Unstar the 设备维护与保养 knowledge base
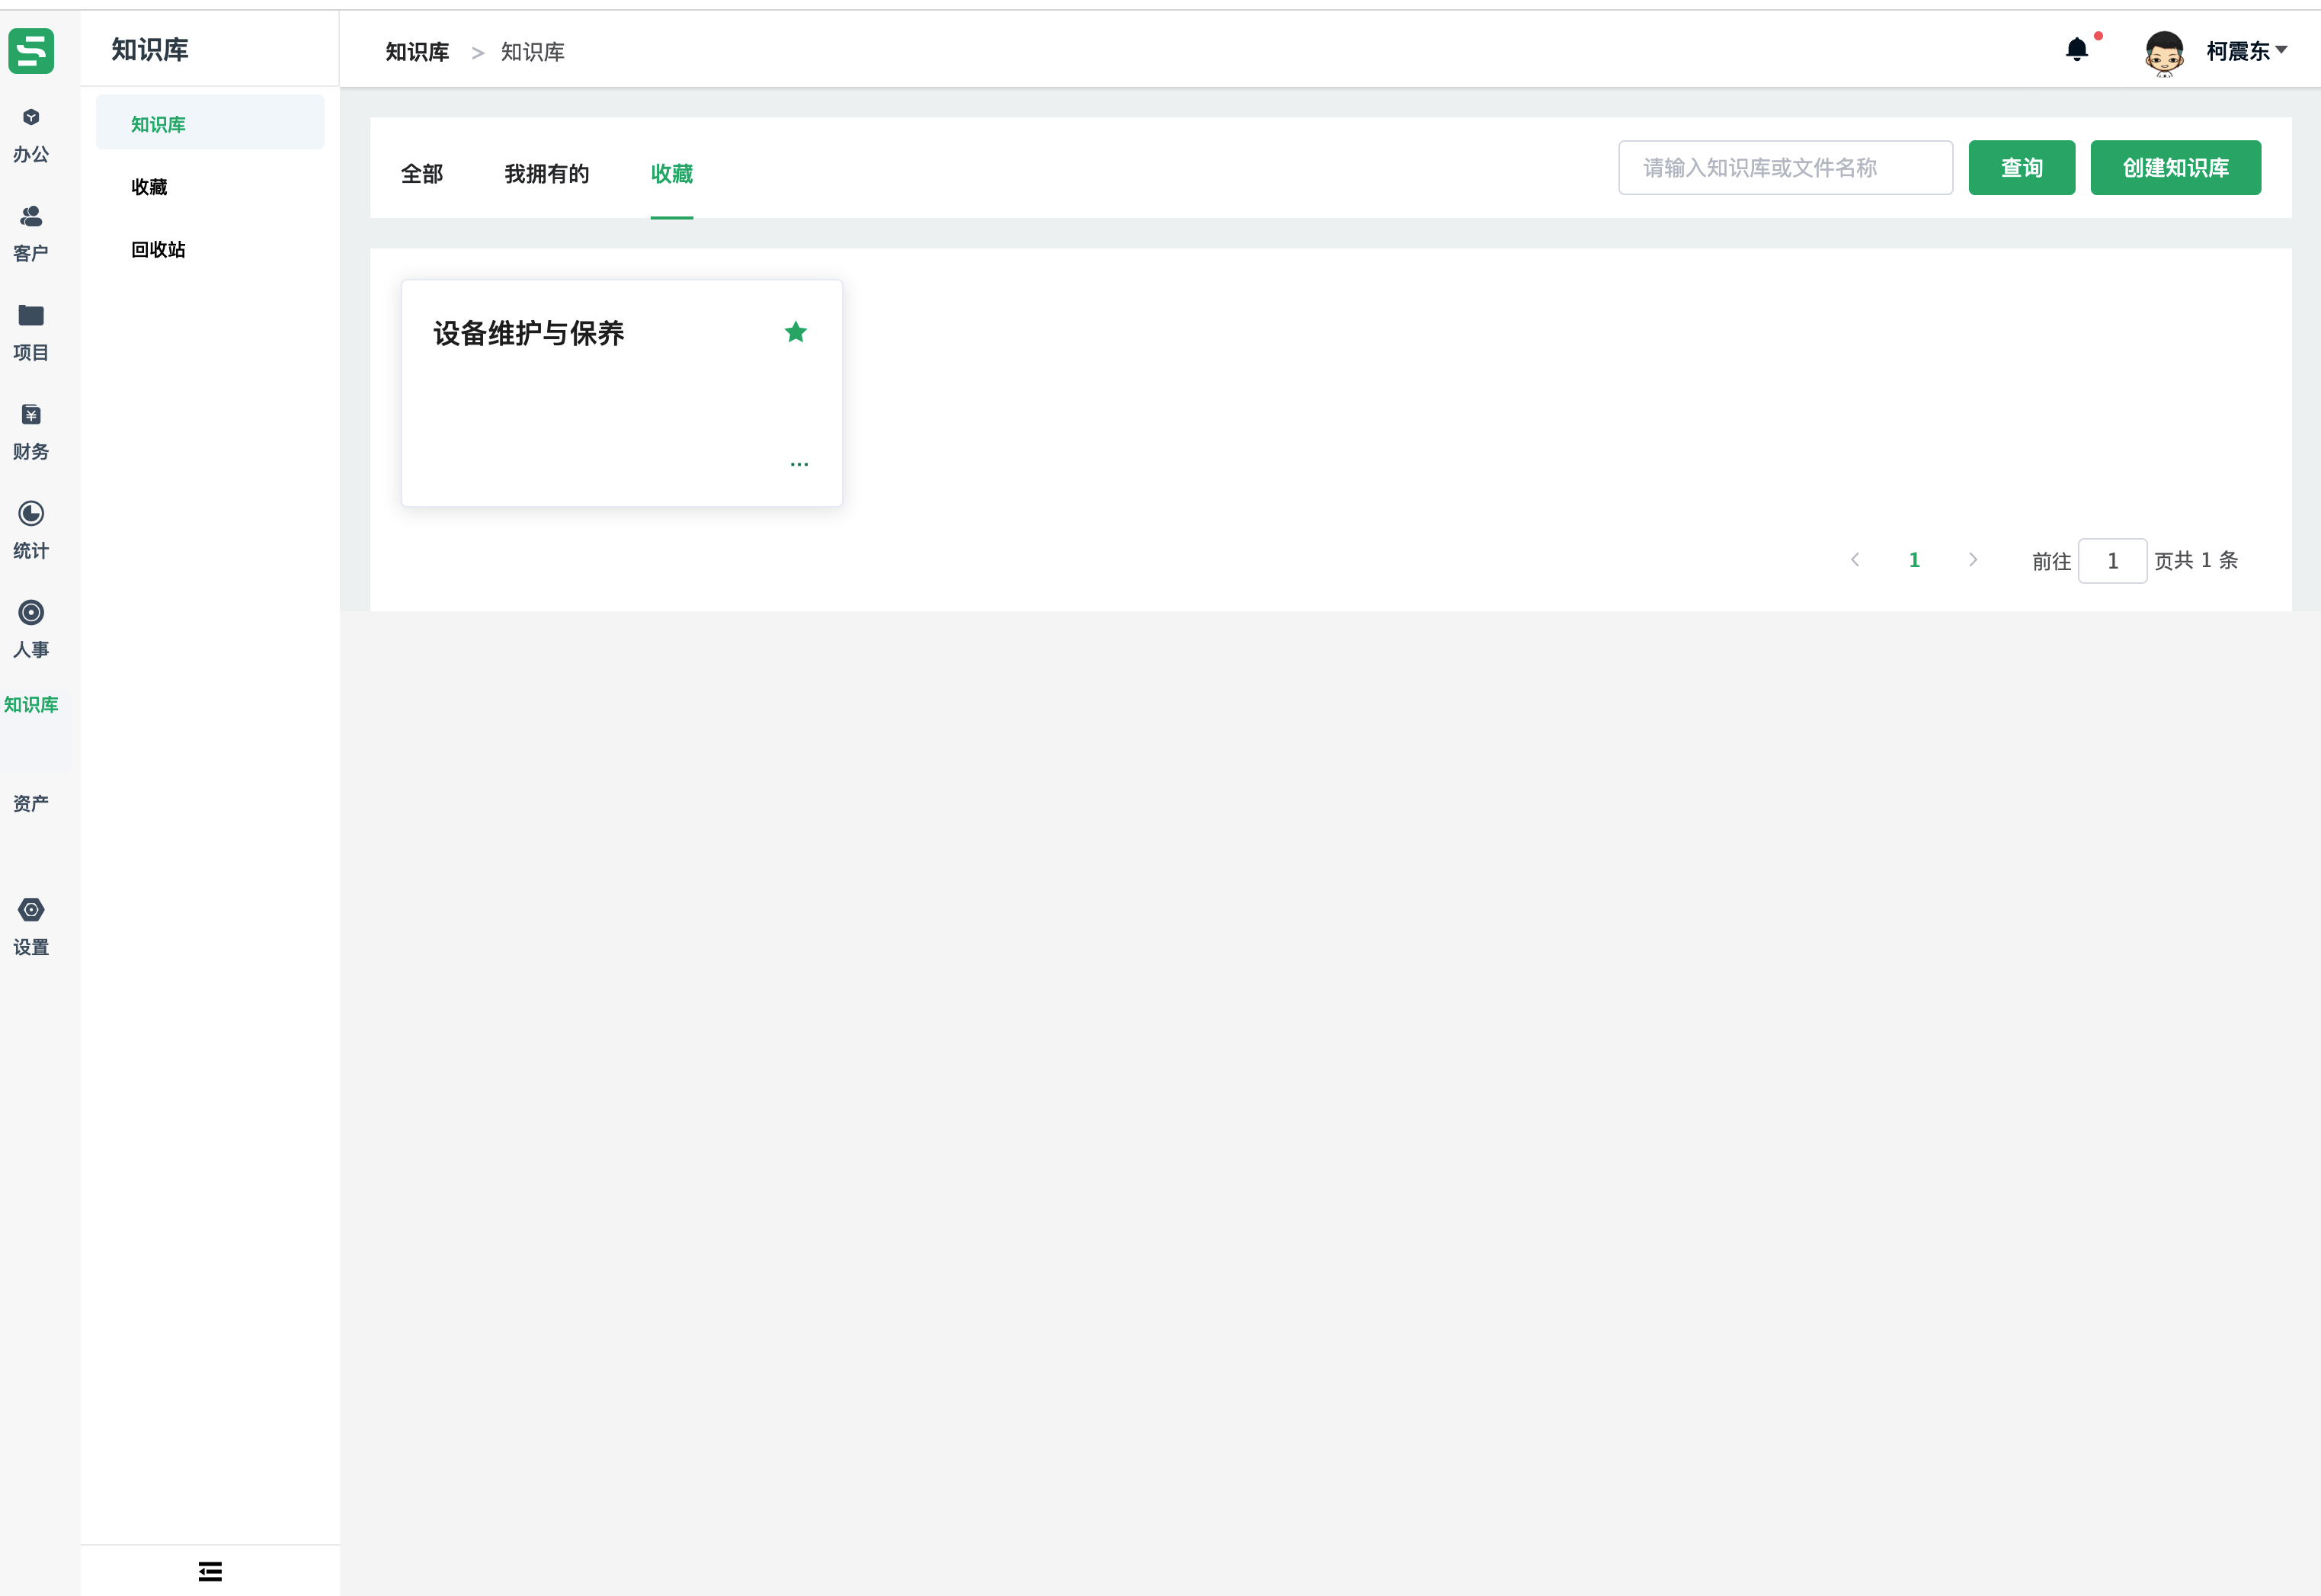 796,332
